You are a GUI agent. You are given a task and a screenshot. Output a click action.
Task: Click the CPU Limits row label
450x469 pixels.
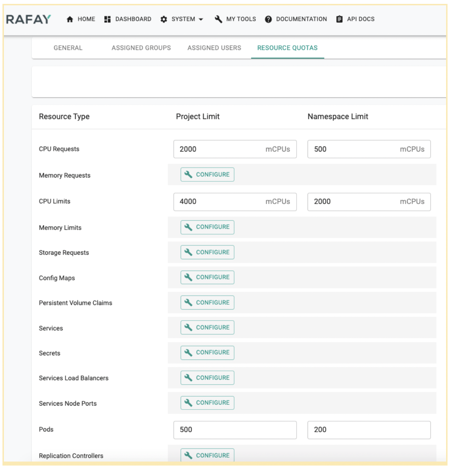pyautogui.click(x=55, y=201)
